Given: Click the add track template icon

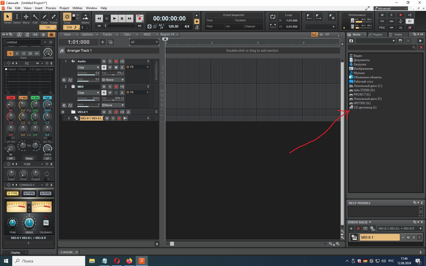Looking at the screenshot, I should (x=111, y=42).
